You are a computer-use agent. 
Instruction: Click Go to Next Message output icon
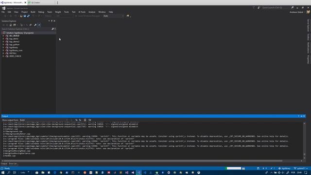click(80, 120)
